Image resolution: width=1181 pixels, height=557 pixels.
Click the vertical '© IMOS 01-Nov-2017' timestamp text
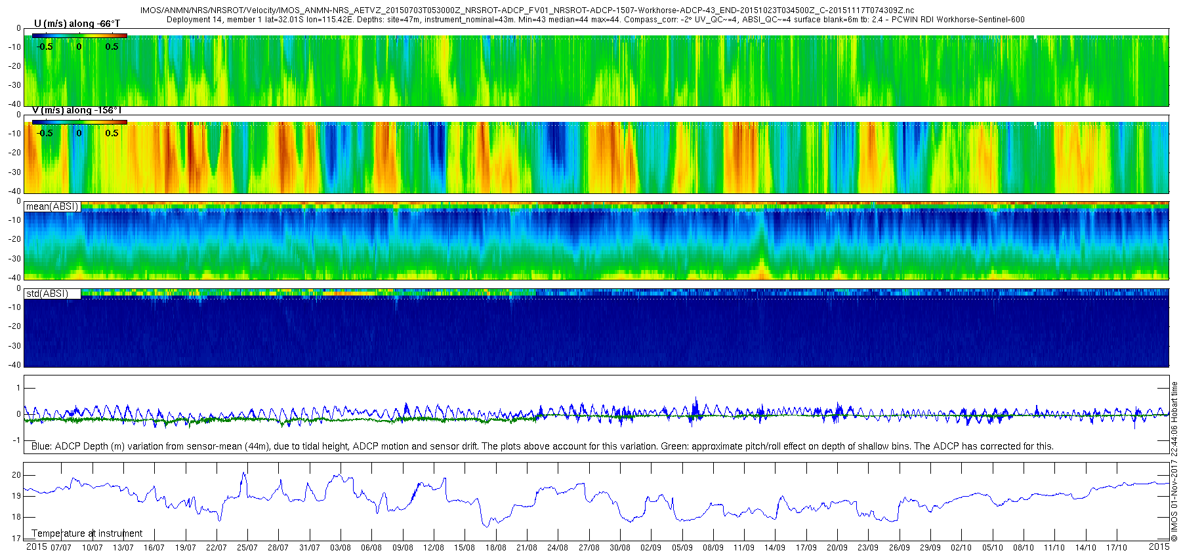pyautogui.click(x=1174, y=462)
